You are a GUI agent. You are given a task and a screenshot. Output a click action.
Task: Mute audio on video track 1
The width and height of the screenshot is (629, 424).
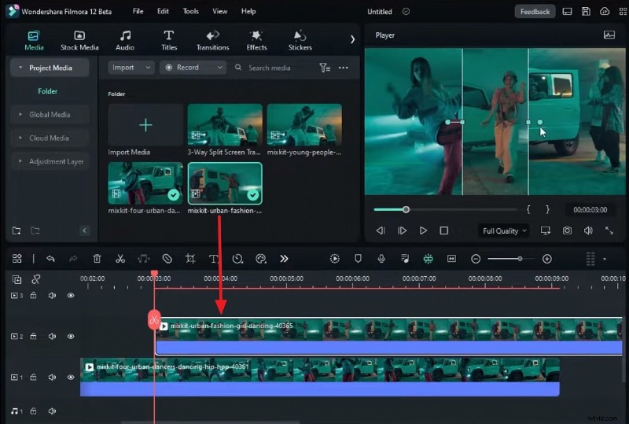click(52, 378)
